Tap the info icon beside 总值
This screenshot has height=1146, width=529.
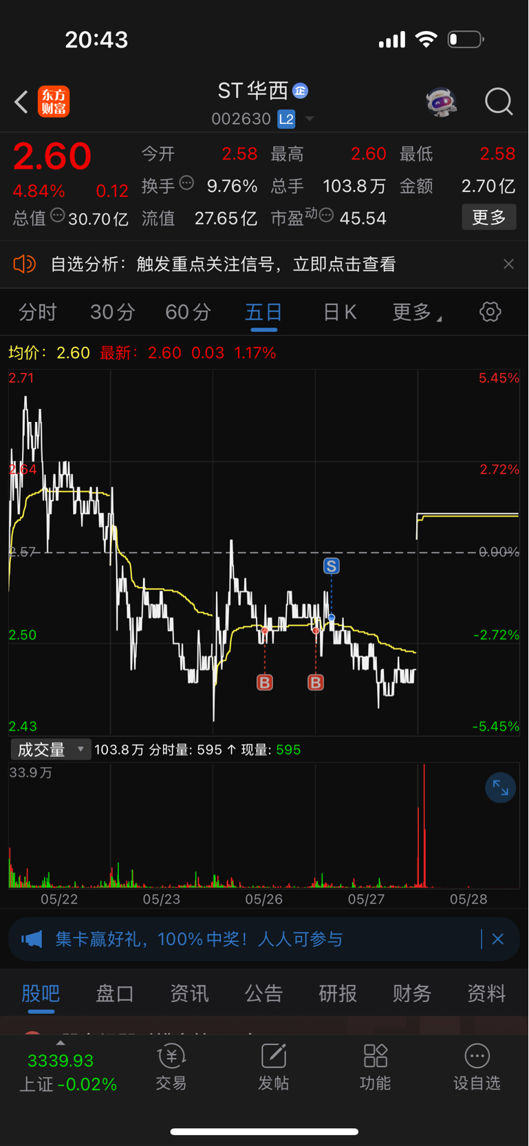(x=58, y=215)
